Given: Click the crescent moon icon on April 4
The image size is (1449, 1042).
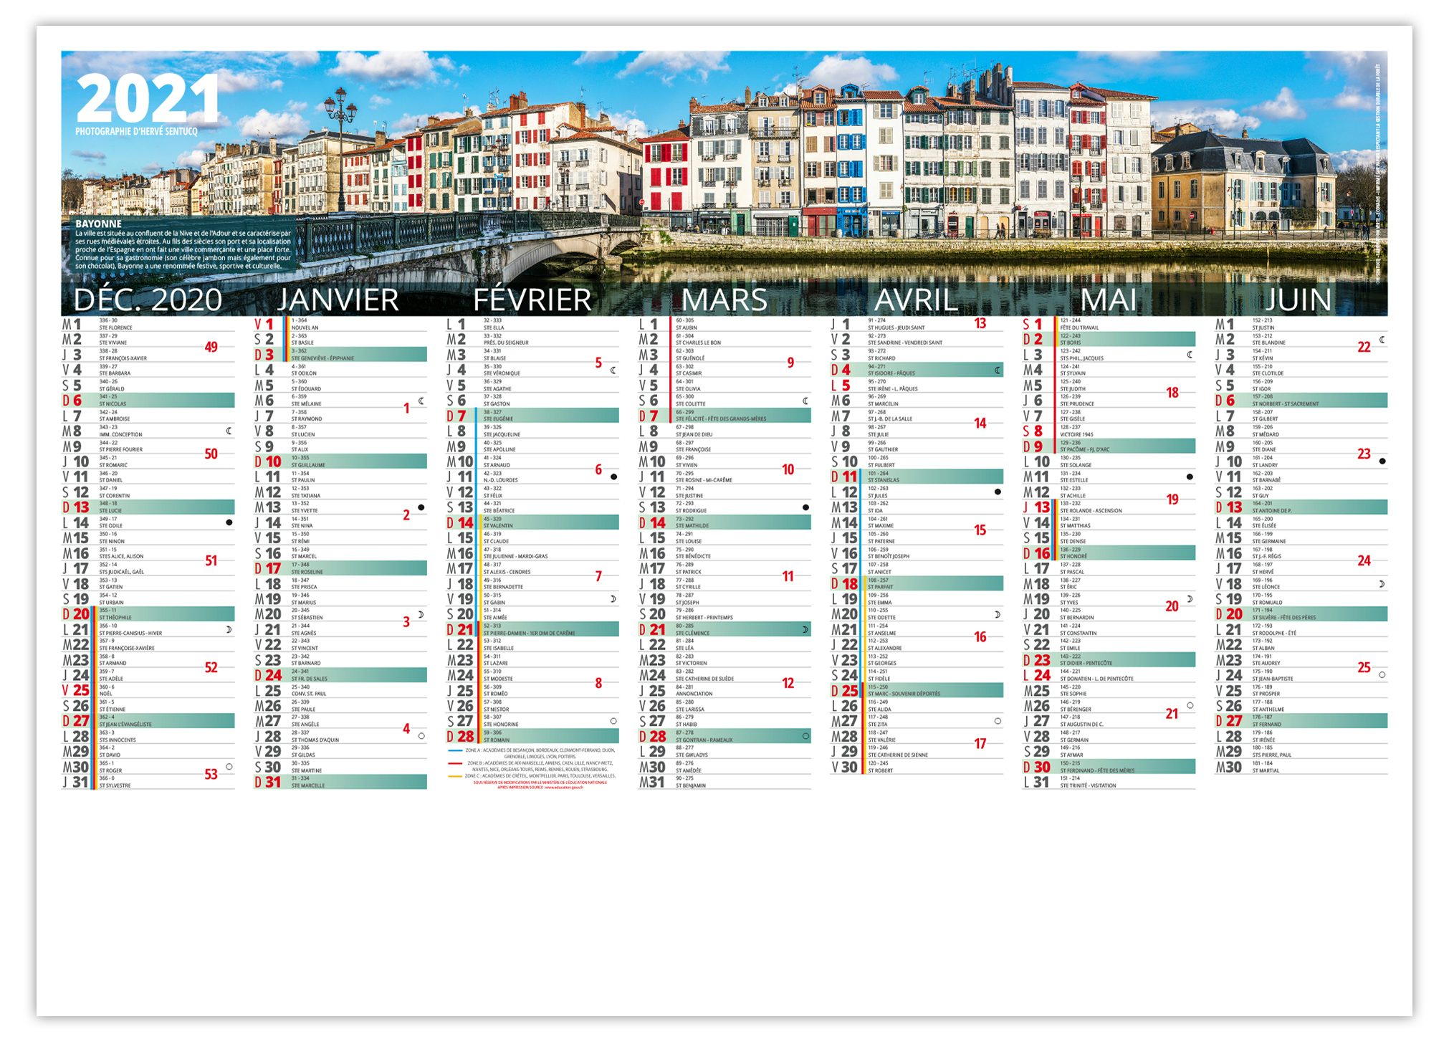Looking at the screenshot, I should pos(998,371).
